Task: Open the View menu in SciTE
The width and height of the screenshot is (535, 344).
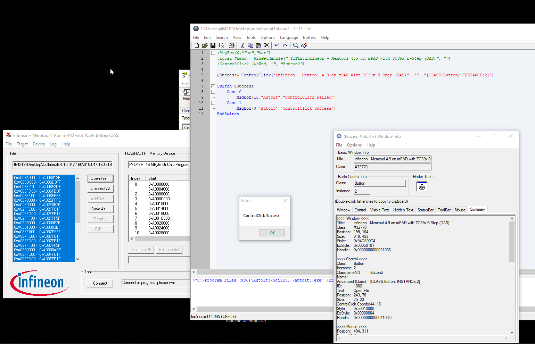Action: click(237, 37)
